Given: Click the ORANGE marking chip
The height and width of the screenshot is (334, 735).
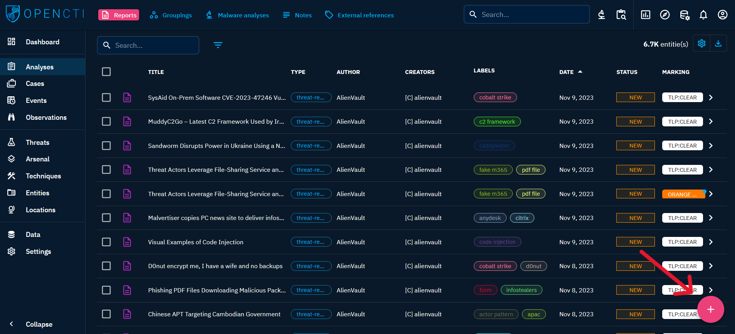Looking at the screenshot, I should 684,194.
